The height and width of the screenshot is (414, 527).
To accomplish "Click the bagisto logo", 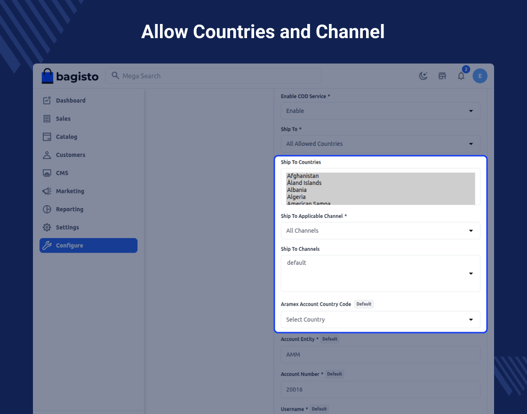I will (x=70, y=76).
